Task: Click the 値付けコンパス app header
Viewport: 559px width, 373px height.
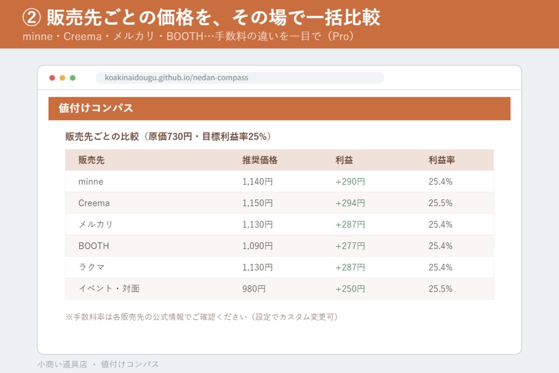Action: [x=279, y=109]
